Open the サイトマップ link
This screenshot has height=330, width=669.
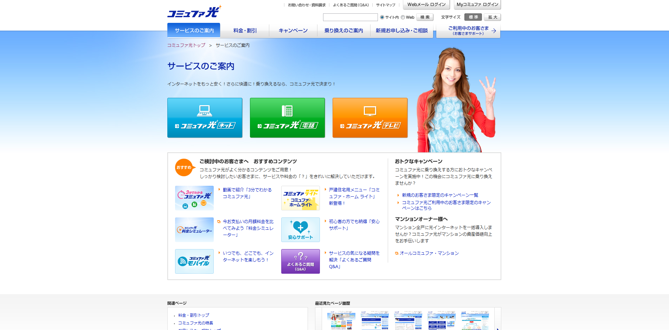pos(386,5)
